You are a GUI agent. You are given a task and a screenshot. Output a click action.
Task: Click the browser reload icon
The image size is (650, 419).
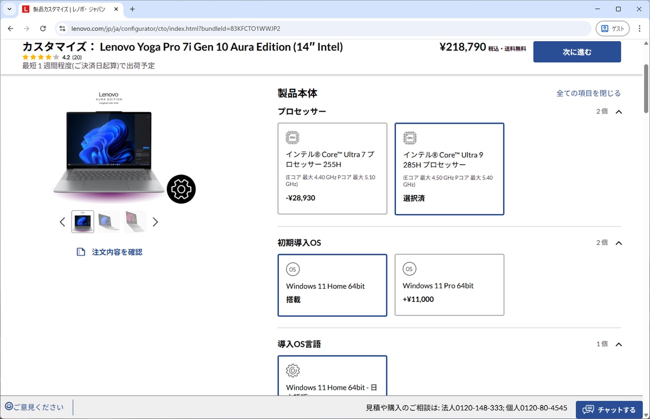pyautogui.click(x=43, y=29)
